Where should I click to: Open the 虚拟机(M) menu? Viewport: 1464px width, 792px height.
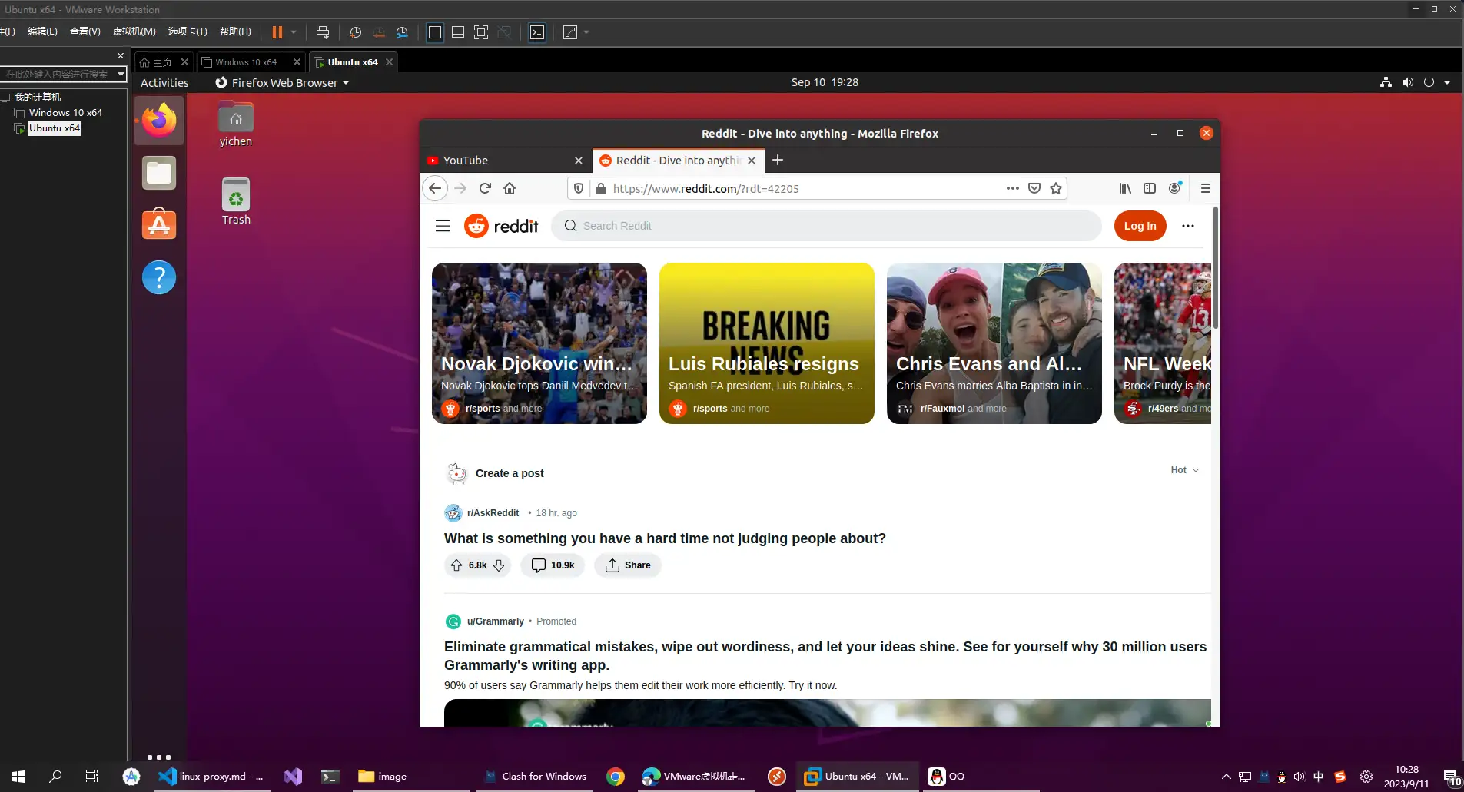[134, 31]
